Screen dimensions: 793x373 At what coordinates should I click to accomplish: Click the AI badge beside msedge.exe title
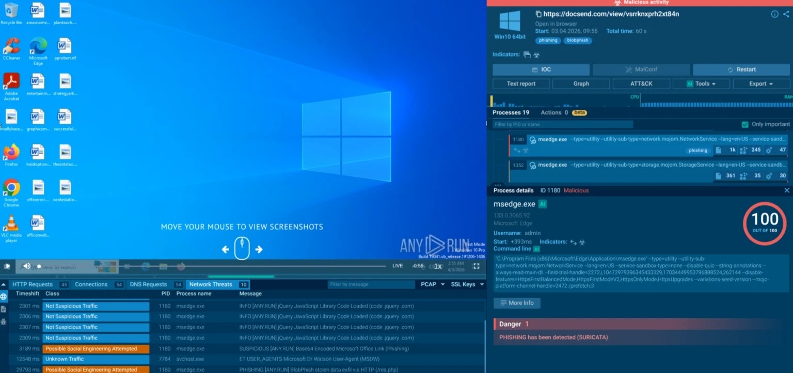pyautogui.click(x=543, y=204)
